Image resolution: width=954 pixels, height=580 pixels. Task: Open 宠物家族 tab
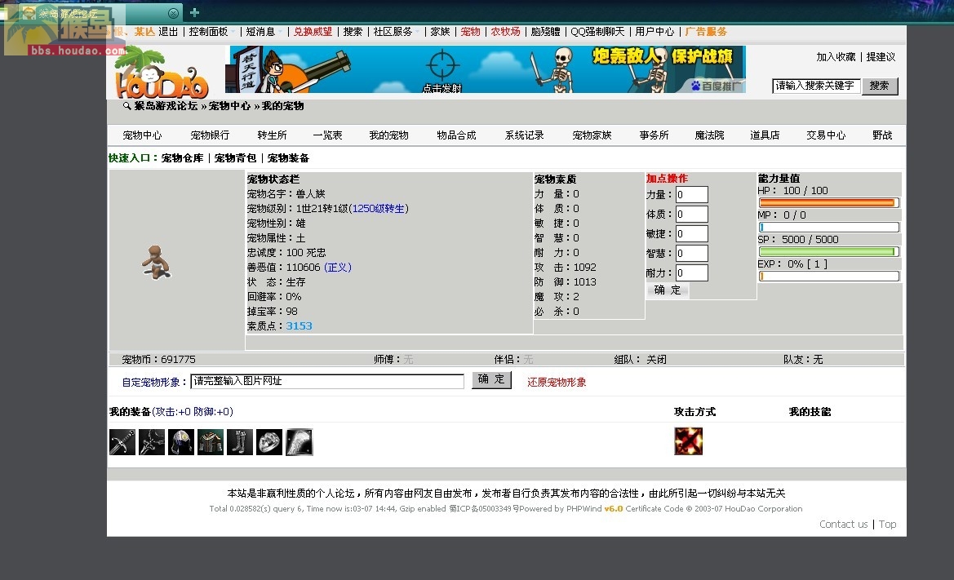tap(592, 135)
